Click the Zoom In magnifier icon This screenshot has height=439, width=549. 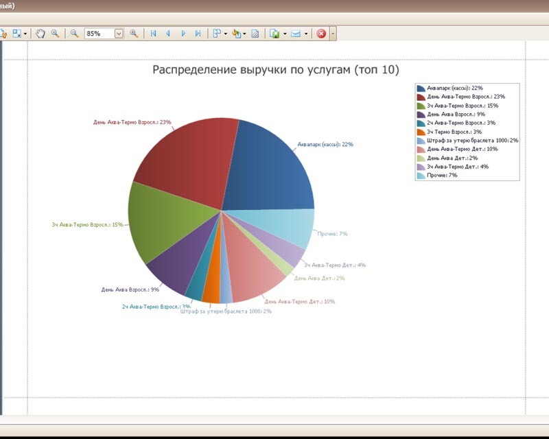(135, 33)
